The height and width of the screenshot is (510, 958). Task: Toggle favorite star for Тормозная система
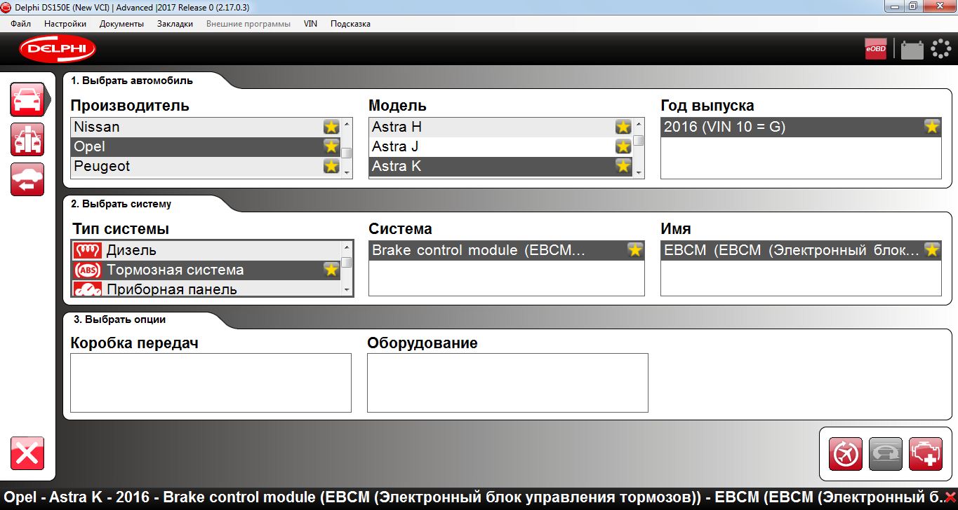331,270
